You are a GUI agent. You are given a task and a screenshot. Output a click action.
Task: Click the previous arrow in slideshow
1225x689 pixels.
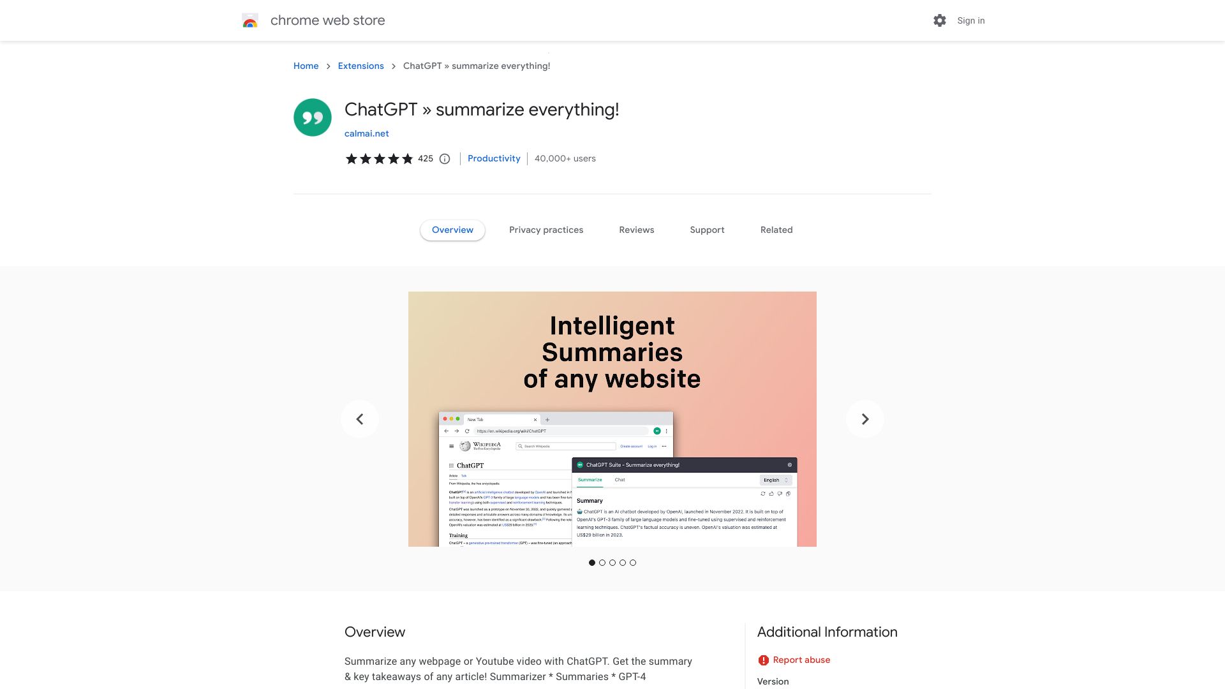[x=359, y=418]
